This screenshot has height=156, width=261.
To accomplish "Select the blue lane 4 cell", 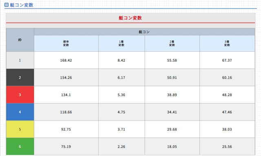I will (20, 112).
